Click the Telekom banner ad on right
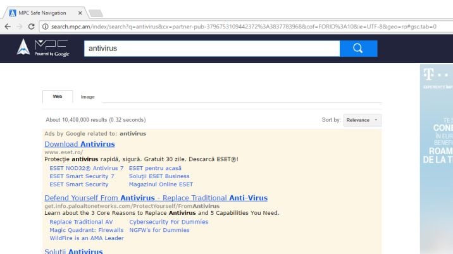 (x=437, y=159)
